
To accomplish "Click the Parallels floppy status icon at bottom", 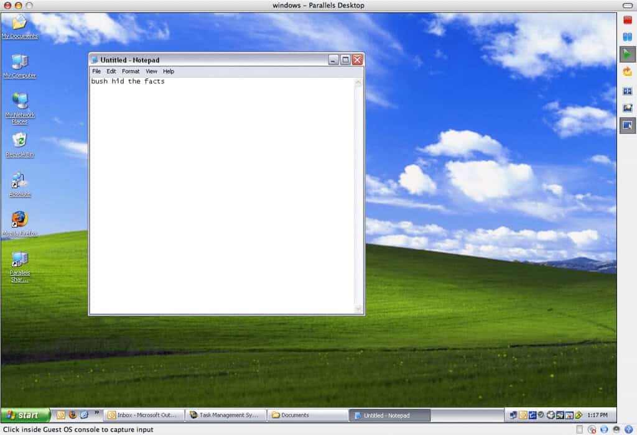I will coord(580,429).
